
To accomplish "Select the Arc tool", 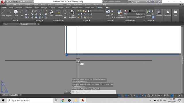I will pos(22,13).
